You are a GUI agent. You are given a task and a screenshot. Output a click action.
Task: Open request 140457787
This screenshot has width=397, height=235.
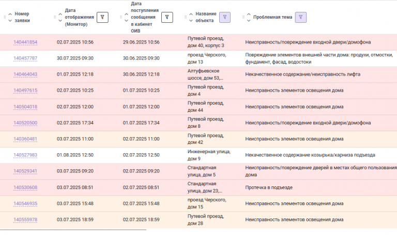point(25,58)
